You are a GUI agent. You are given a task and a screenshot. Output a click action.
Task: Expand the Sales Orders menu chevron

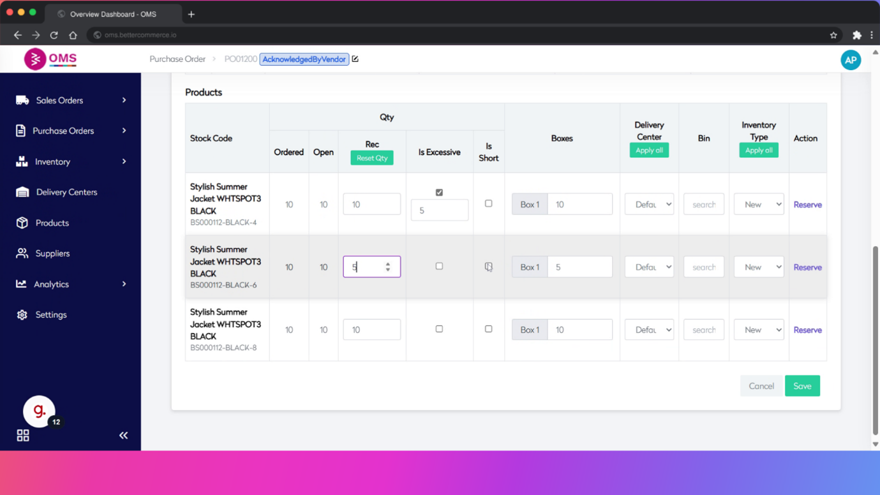click(x=124, y=100)
